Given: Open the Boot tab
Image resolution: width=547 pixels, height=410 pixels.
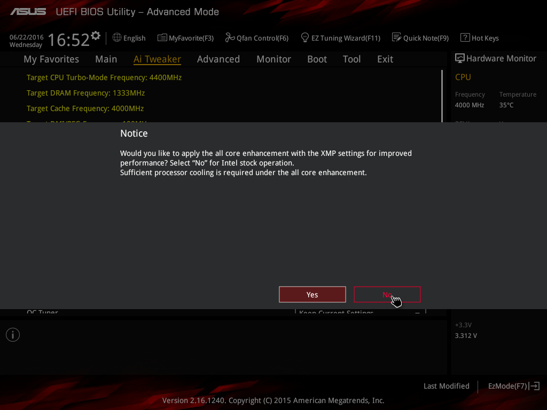Looking at the screenshot, I should point(317,59).
